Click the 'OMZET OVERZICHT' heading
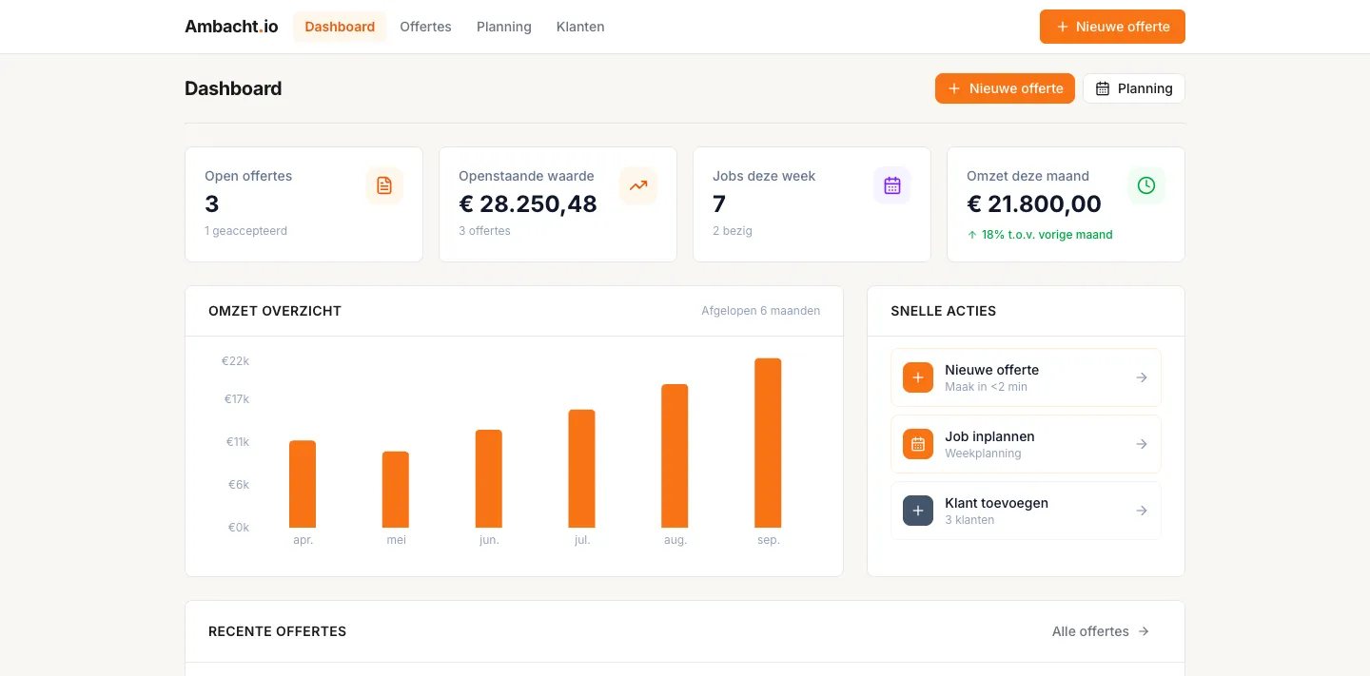The image size is (1370, 676). (x=275, y=311)
